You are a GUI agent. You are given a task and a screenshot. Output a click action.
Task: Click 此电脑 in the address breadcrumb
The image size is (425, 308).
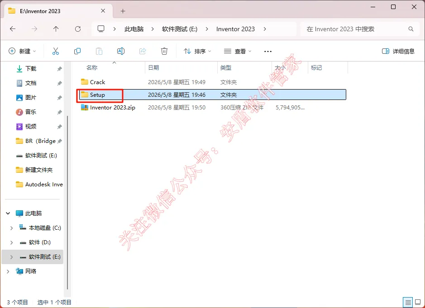click(x=134, y=29)
